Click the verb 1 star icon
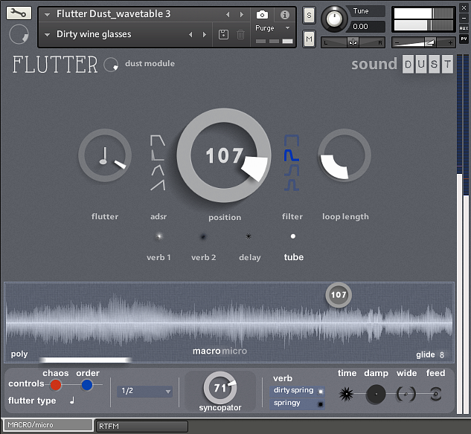This screenshot has height=434, width=471. tap(158, 236)
